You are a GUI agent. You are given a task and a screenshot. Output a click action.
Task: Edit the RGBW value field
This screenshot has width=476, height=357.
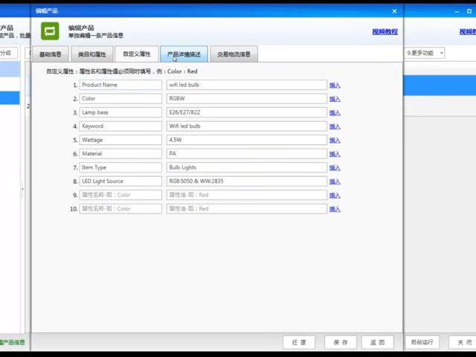point(246,98)
